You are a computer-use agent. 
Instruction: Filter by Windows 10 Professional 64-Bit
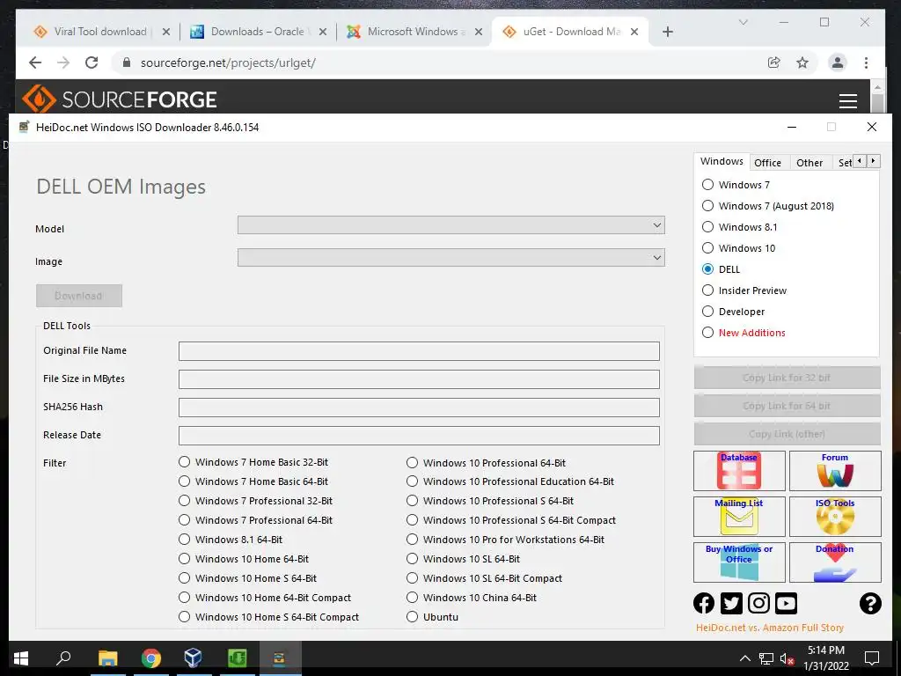pyautogui.click(x=486, y=463)
